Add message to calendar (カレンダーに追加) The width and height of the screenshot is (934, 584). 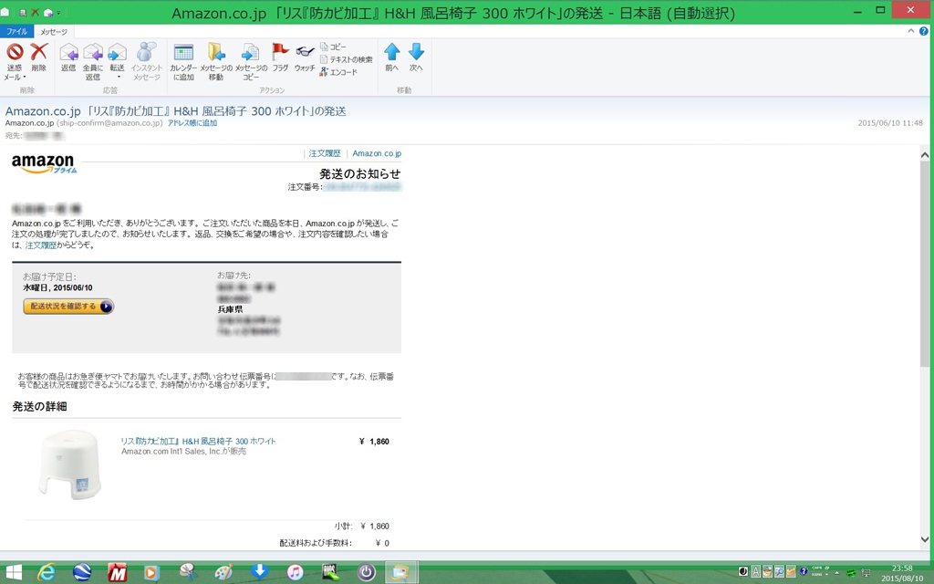click(182, 61)
